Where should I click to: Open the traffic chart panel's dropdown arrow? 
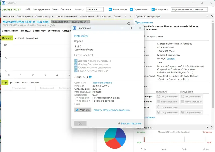click(207, 128)
